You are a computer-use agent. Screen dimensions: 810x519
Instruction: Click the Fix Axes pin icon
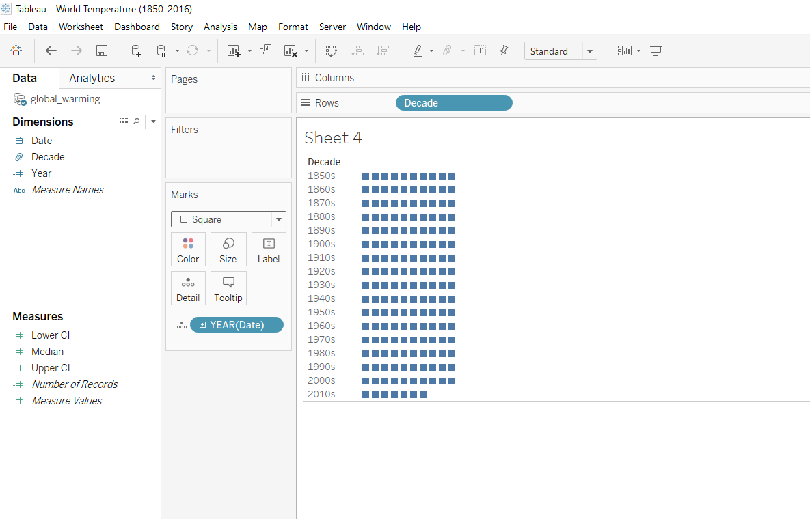(x=504, y=51)
